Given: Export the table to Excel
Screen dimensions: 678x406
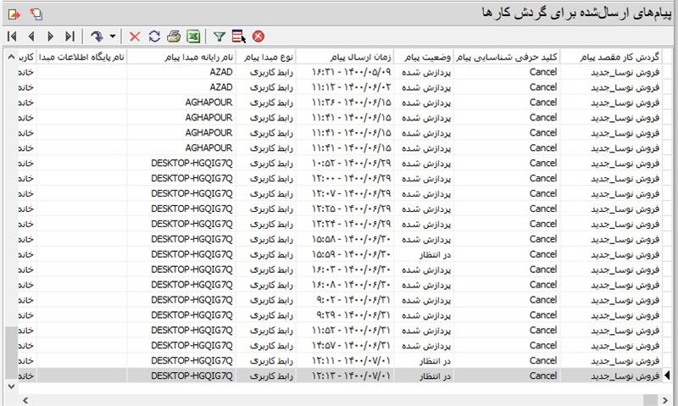Looking at the screenshot, I should [x=193, y=36].
